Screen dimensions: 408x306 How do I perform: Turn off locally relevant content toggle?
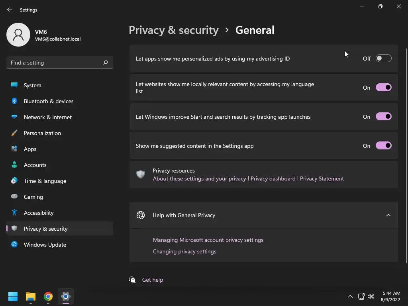383,88
